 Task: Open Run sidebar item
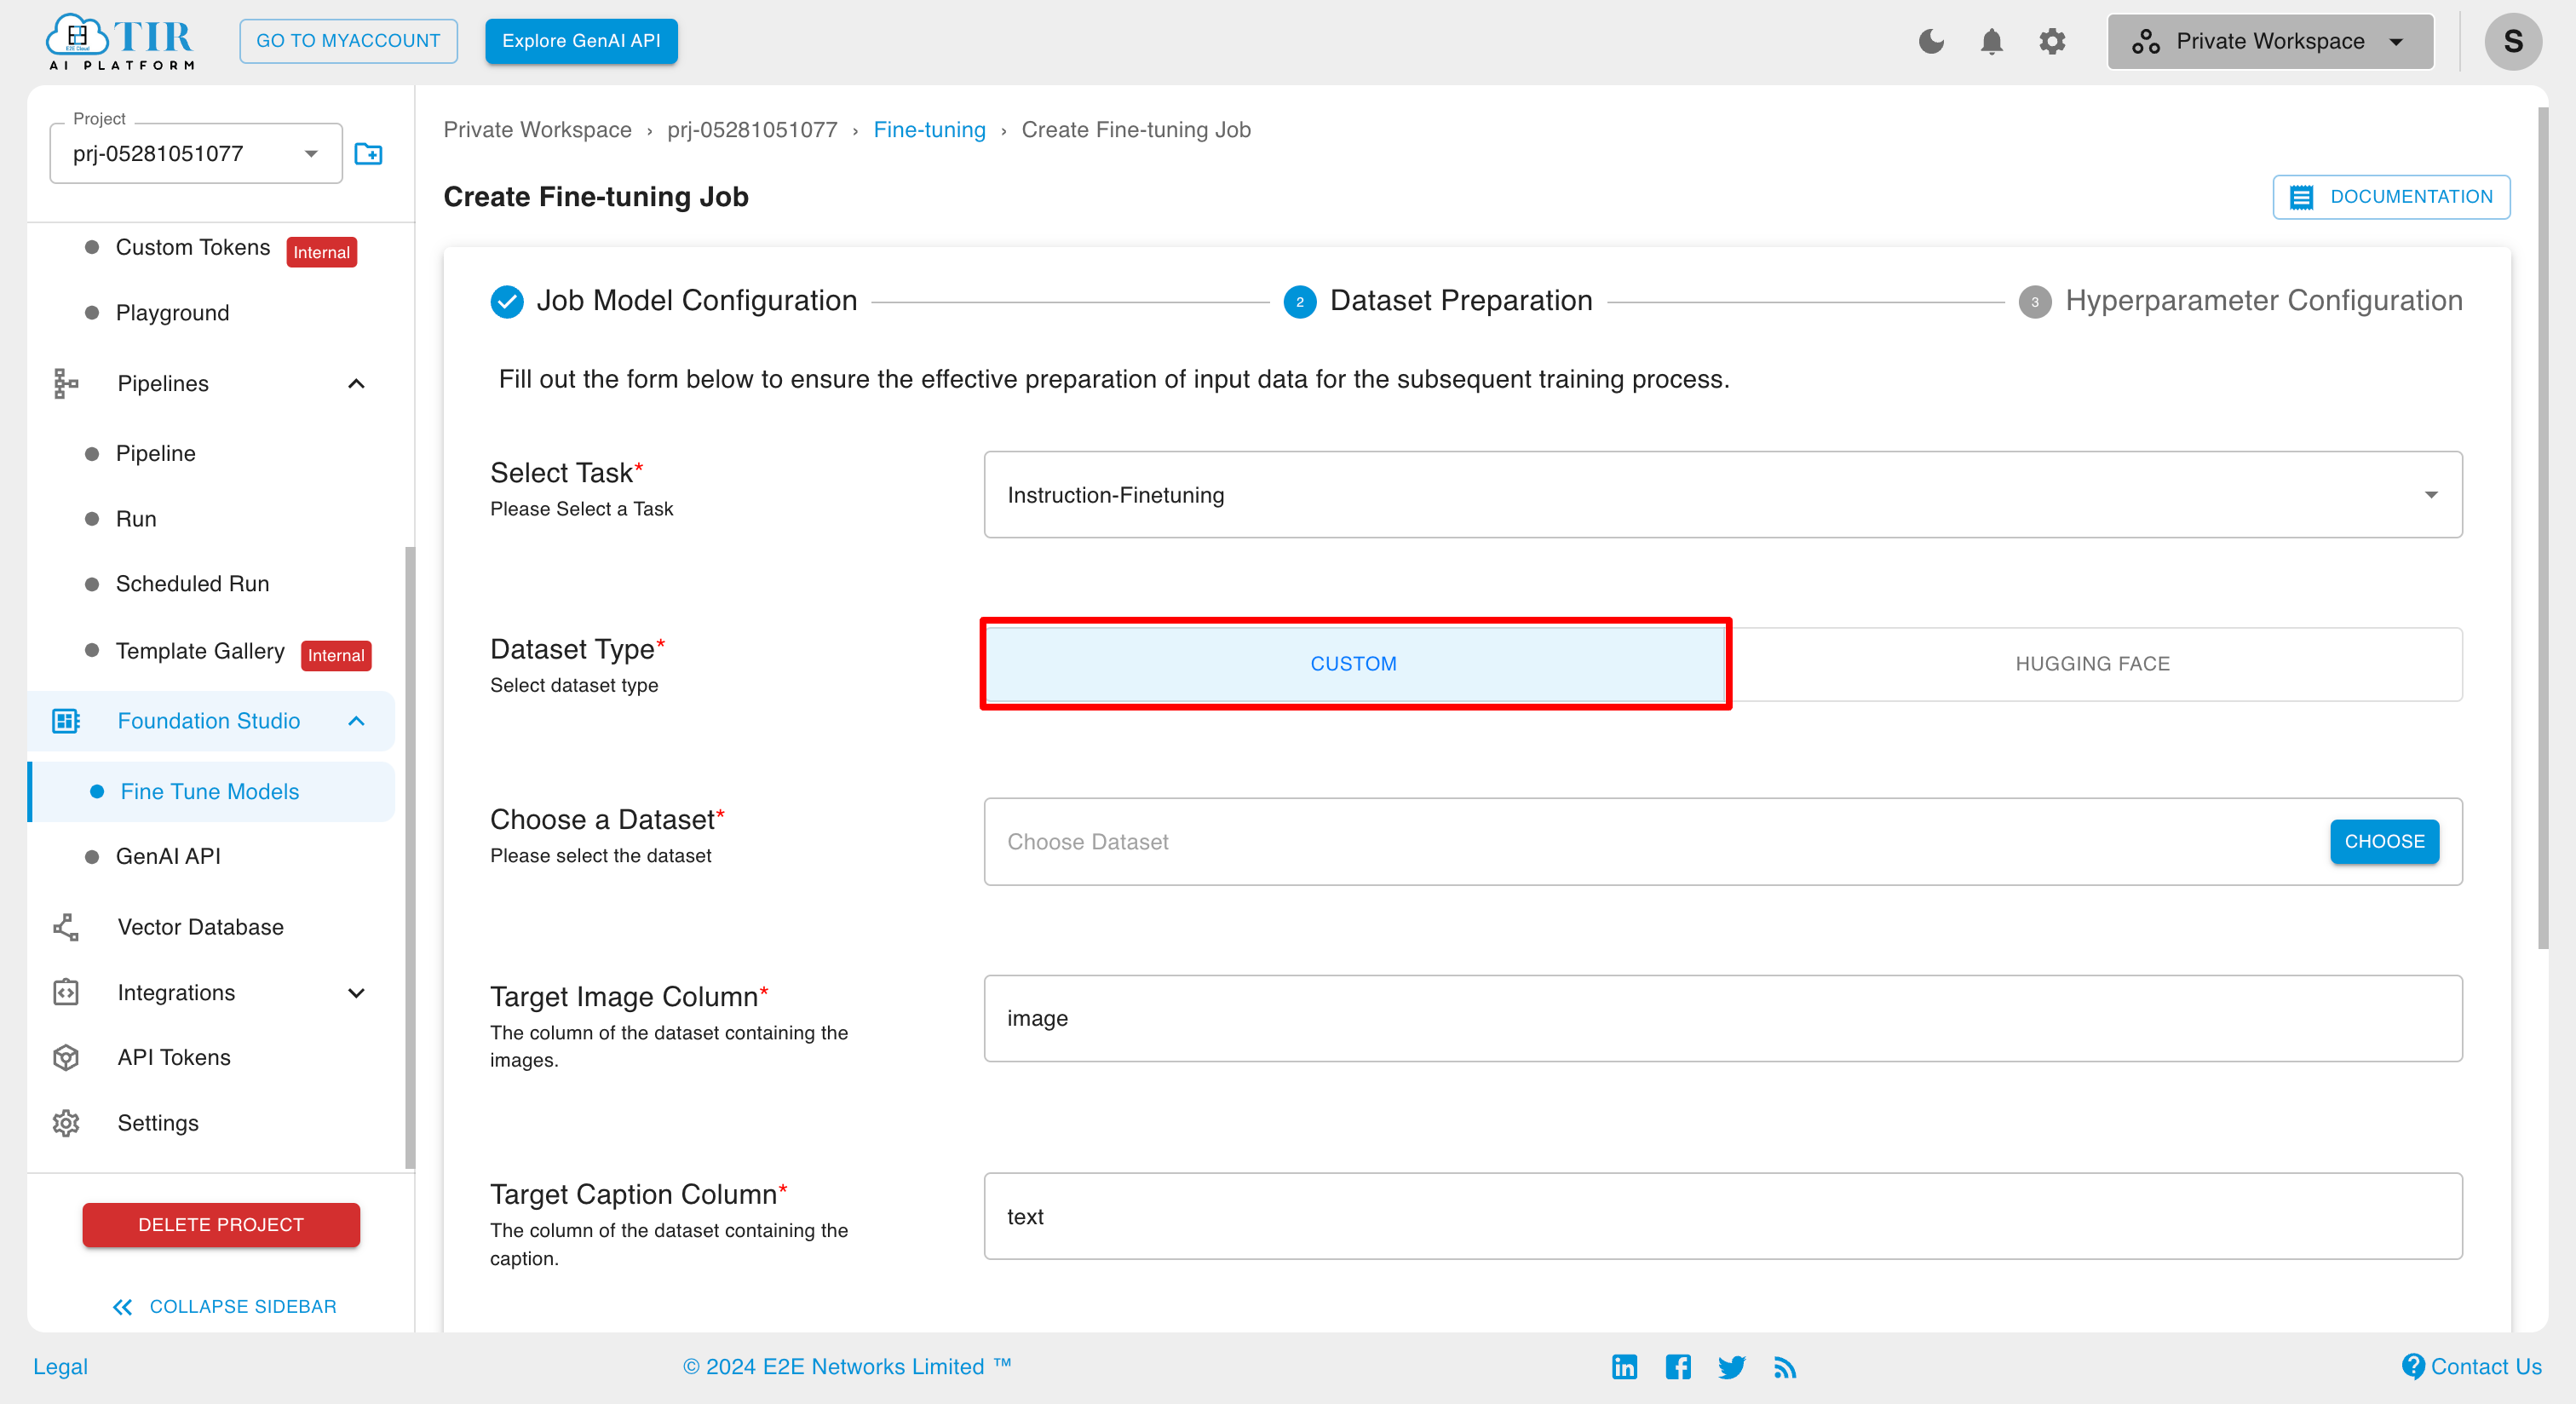136,519
